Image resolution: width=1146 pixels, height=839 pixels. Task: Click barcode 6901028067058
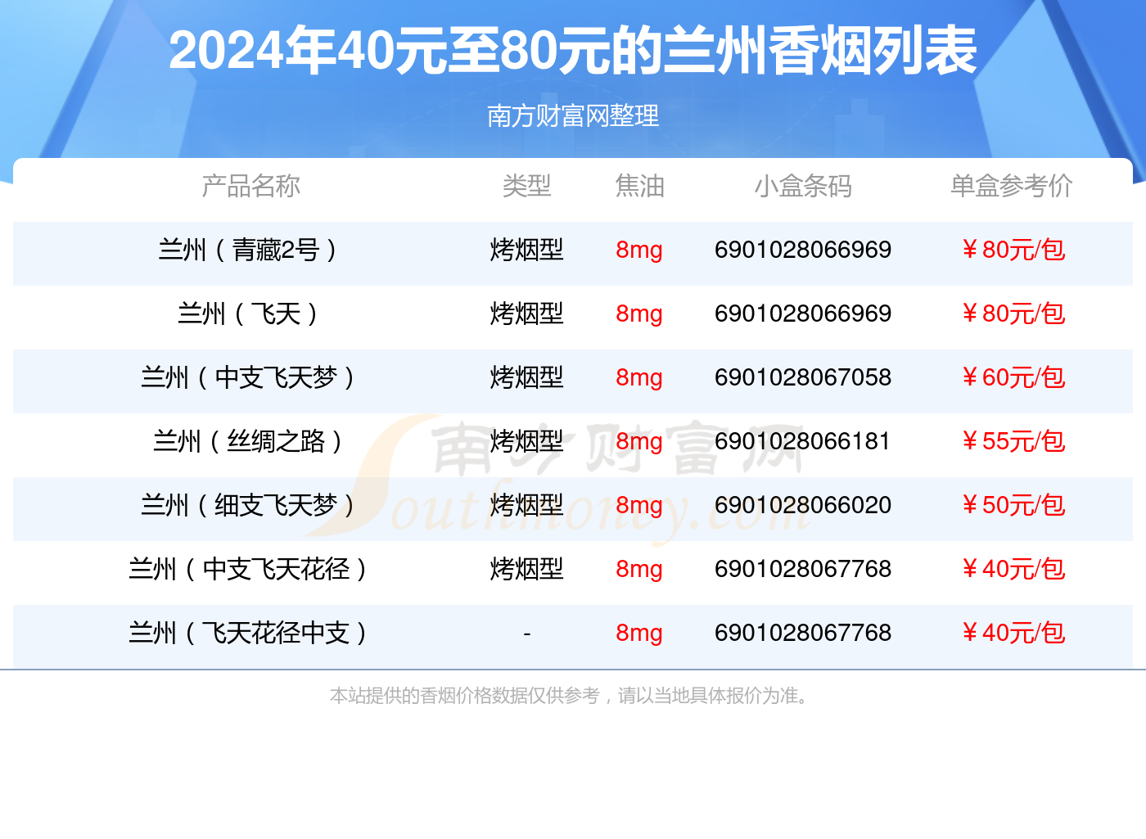[803, 377]
